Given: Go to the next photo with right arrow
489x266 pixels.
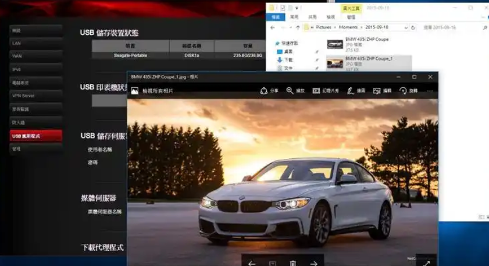Looking at the screenshot, I should click(x=314, y=263).
